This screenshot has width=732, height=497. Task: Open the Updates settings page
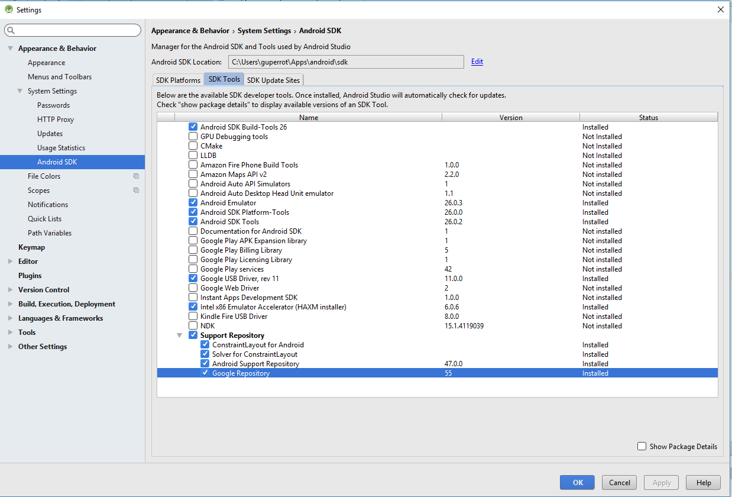(50, 134)
